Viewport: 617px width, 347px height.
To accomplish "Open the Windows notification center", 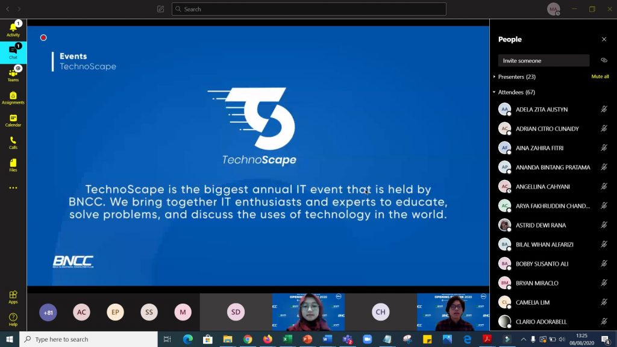I will pyautogui.click(x=606, y=339).
